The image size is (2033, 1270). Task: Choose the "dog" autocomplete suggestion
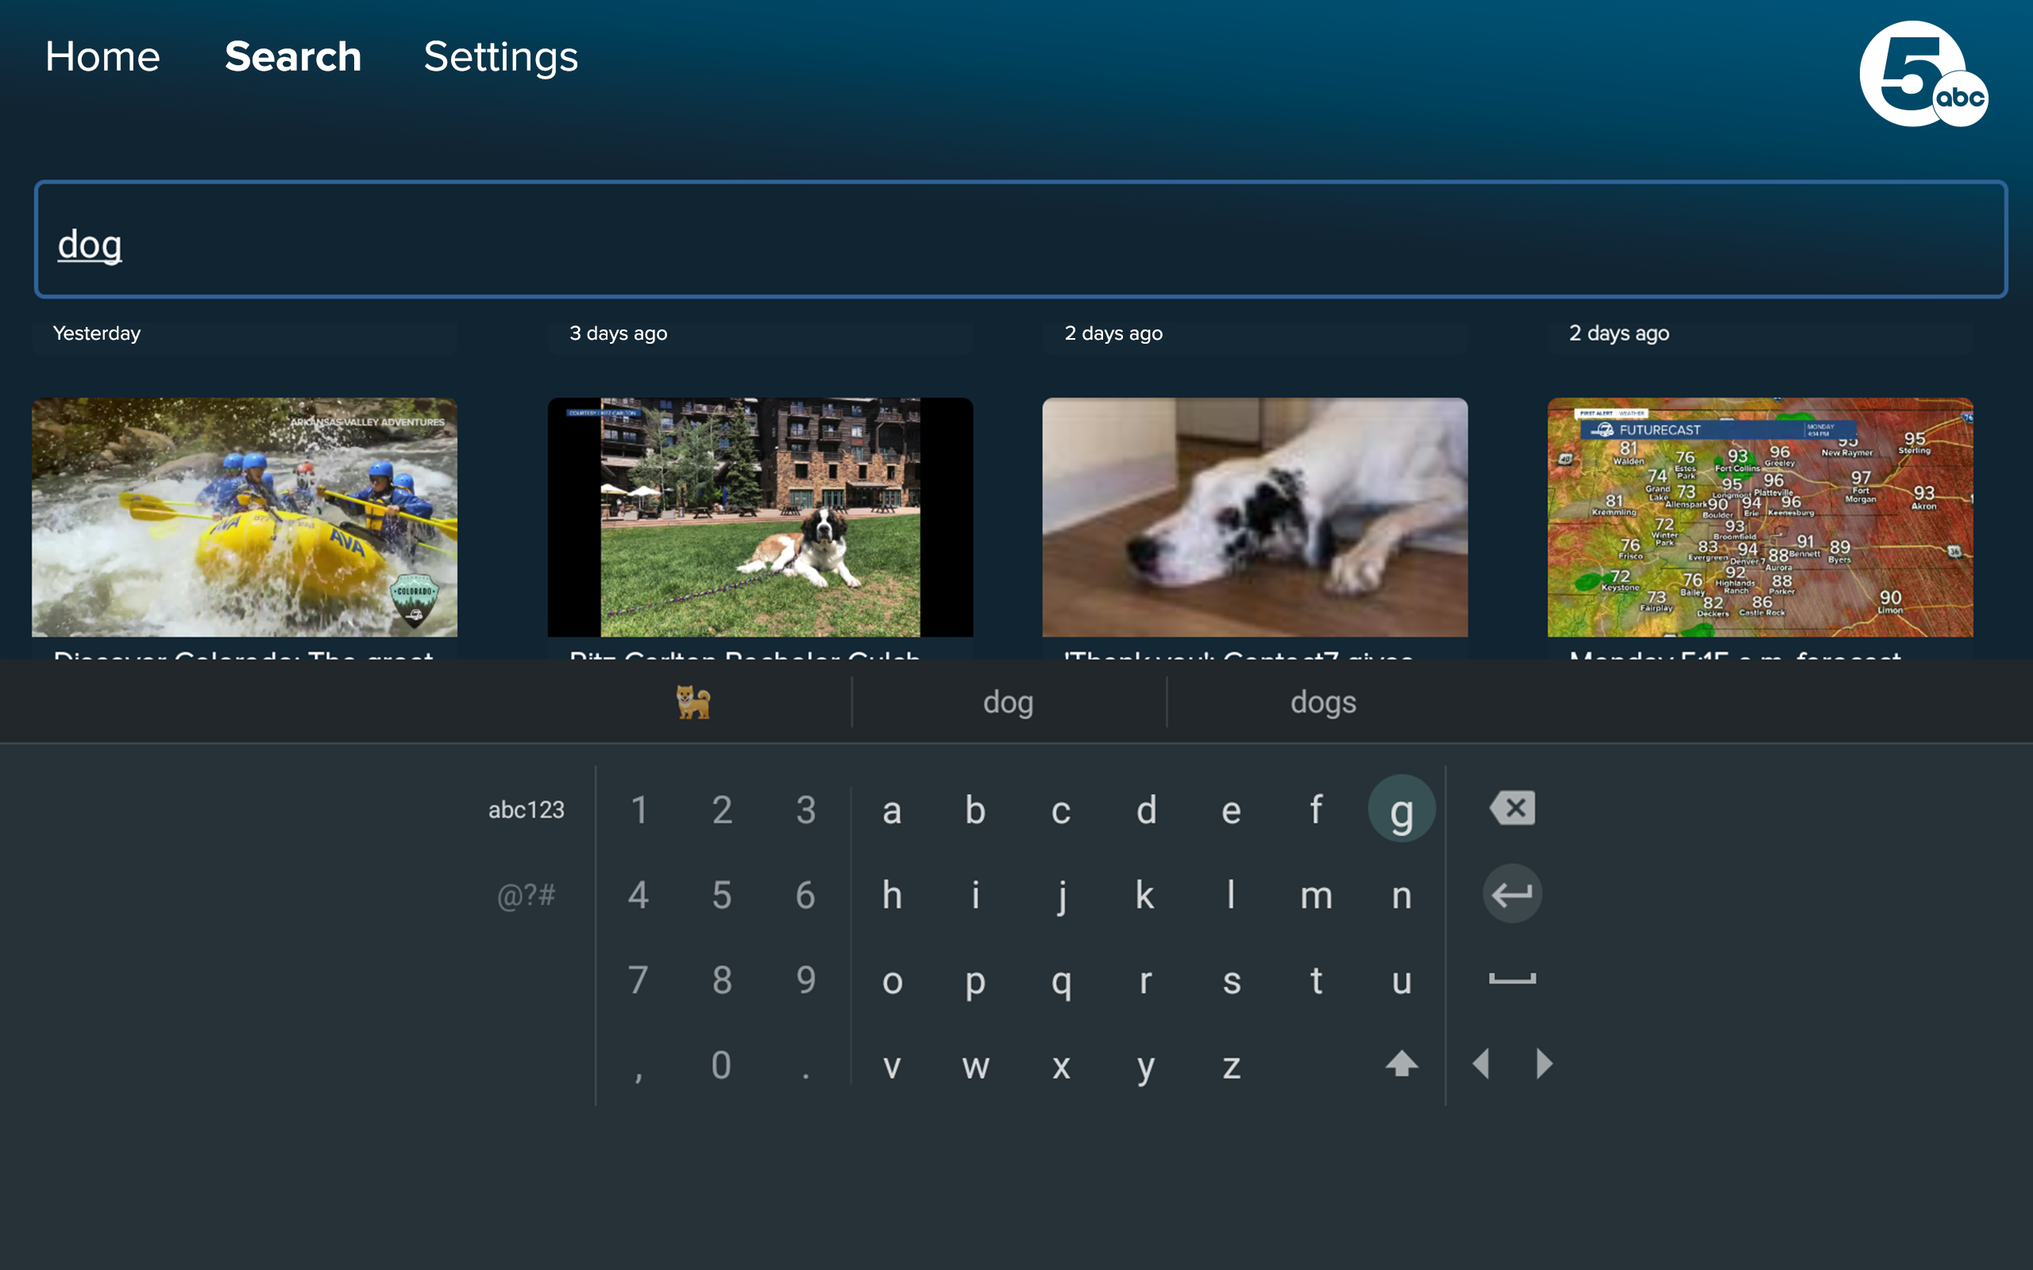(x=1008, y=702)
